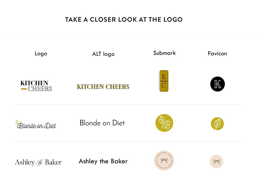Click the script 'the' in Ashley Baker logo
259x172 pixels.
click(x=40, y=162)
